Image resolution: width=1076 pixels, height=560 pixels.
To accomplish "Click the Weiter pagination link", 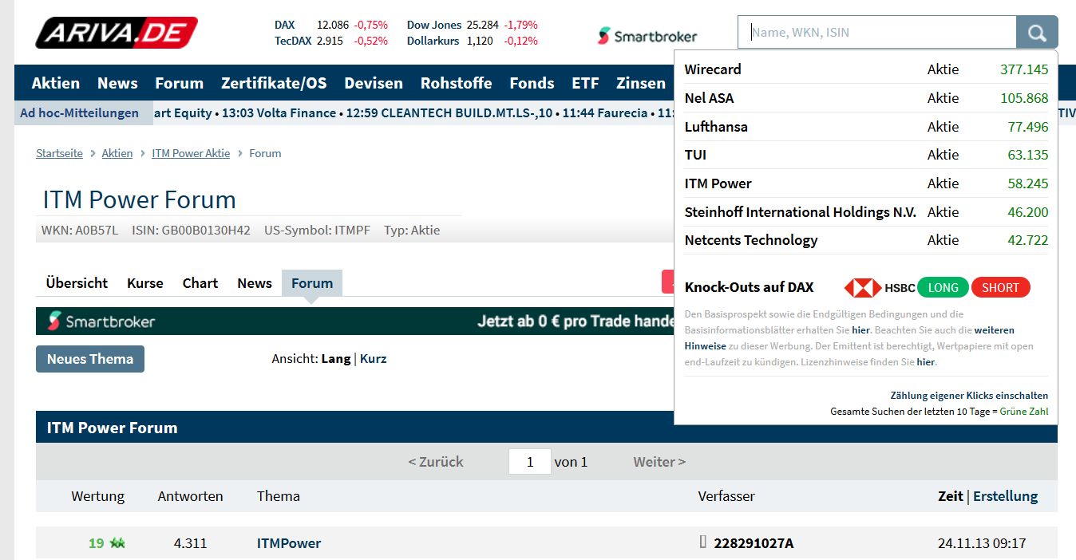I will 659,462.
